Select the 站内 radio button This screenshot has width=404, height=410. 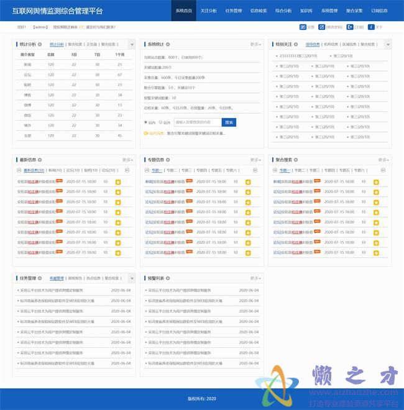(145, 122)
